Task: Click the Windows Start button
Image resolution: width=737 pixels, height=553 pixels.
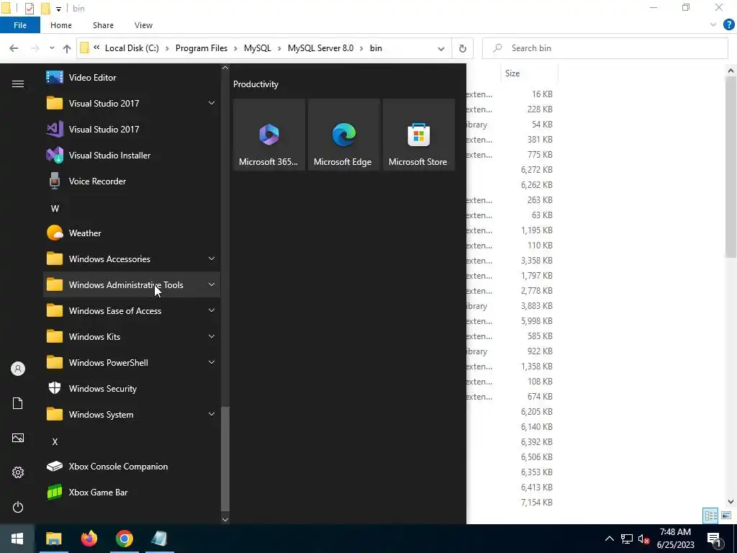Action: 17,539
